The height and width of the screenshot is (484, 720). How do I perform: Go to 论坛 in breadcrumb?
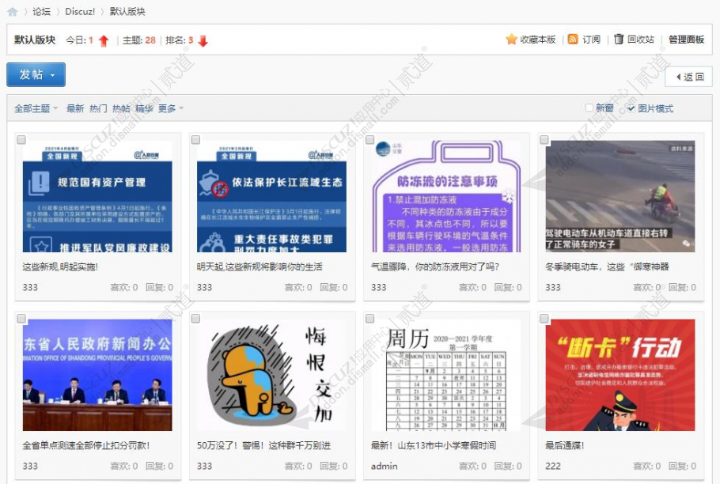[x=41, y=12]
